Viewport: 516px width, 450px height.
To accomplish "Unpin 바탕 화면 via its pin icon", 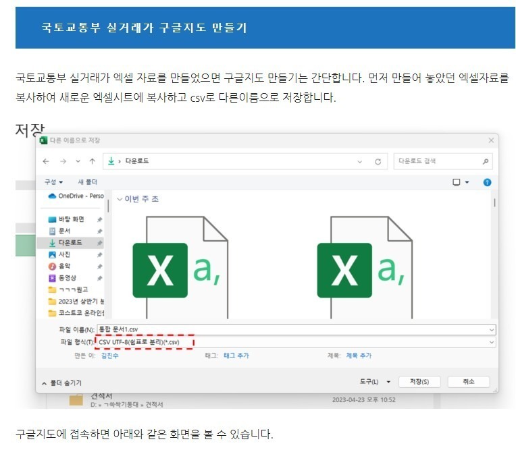I will 99,219.
